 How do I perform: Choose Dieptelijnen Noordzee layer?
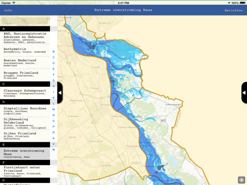tap(25, 110)
